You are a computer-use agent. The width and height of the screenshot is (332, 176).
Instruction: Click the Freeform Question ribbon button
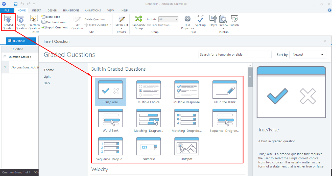(34, 22)
